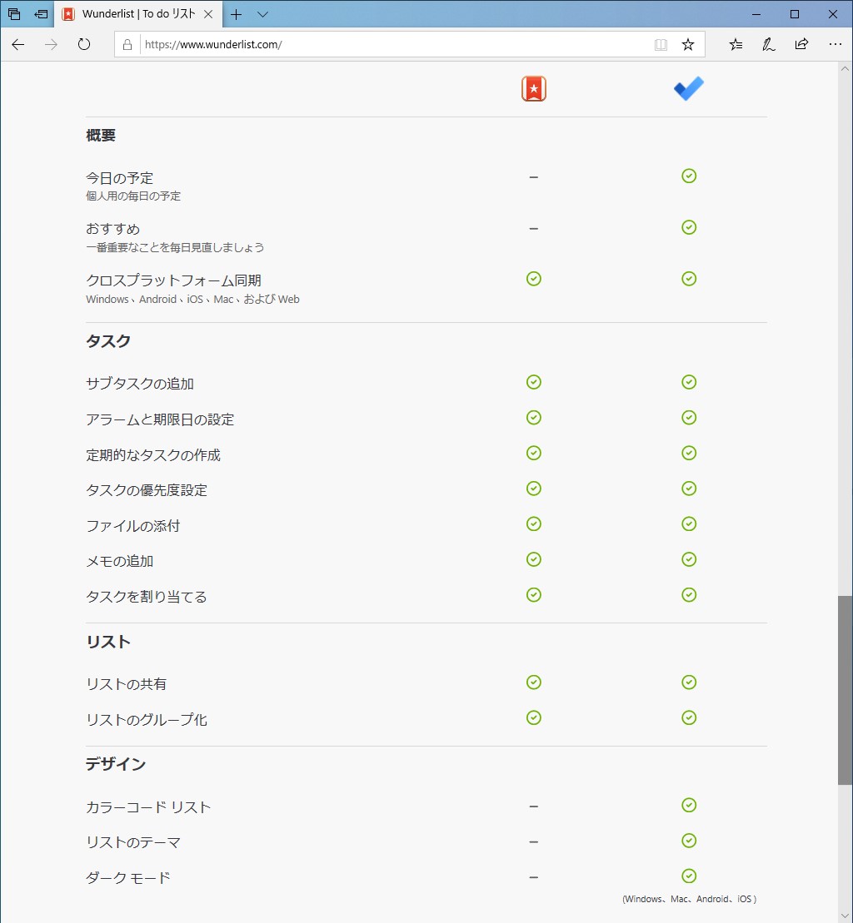The height and width of the screenshot is (923, 853).
Task: Select the To Do checkmark for ダークモード
Action: coord(688,876)
